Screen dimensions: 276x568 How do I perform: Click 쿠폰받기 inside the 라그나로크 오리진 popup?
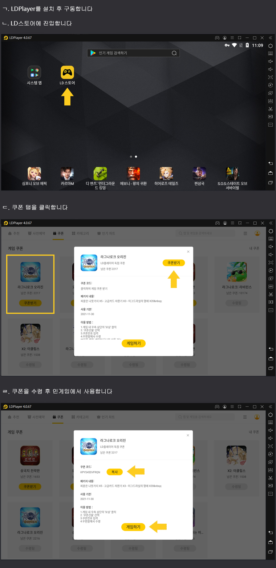(174, 263)
